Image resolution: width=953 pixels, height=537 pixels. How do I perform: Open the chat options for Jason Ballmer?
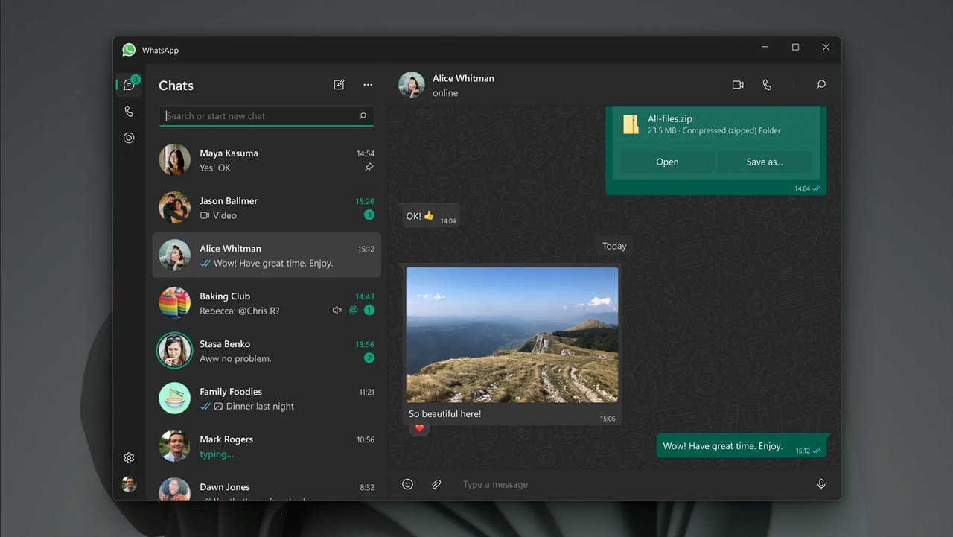(369, 207)
